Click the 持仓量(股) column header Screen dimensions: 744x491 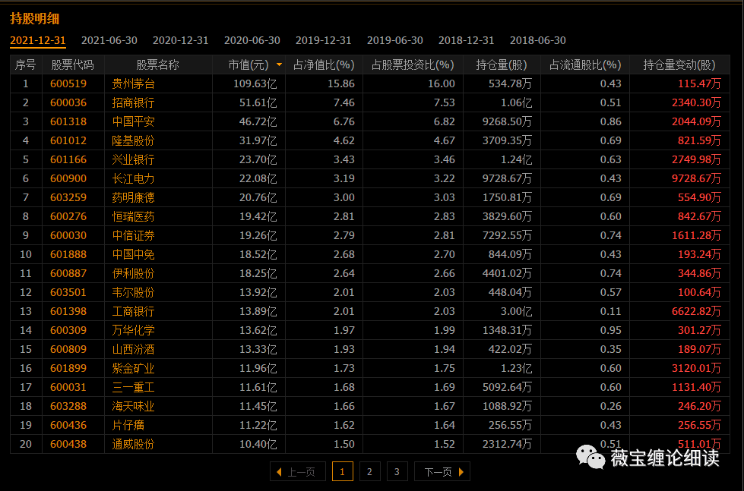pyautogui.click(x=502, y=65)
